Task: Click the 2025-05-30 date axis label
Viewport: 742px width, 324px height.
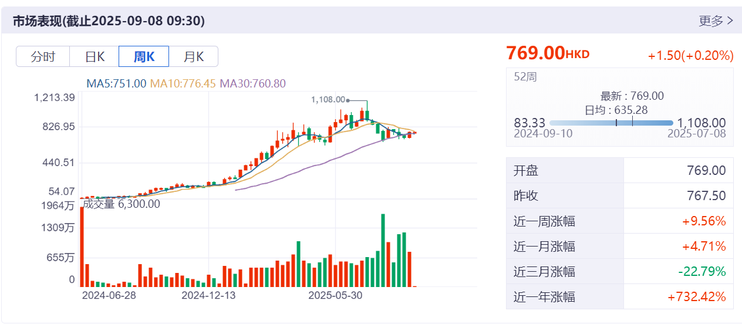Action: point(335,295)
